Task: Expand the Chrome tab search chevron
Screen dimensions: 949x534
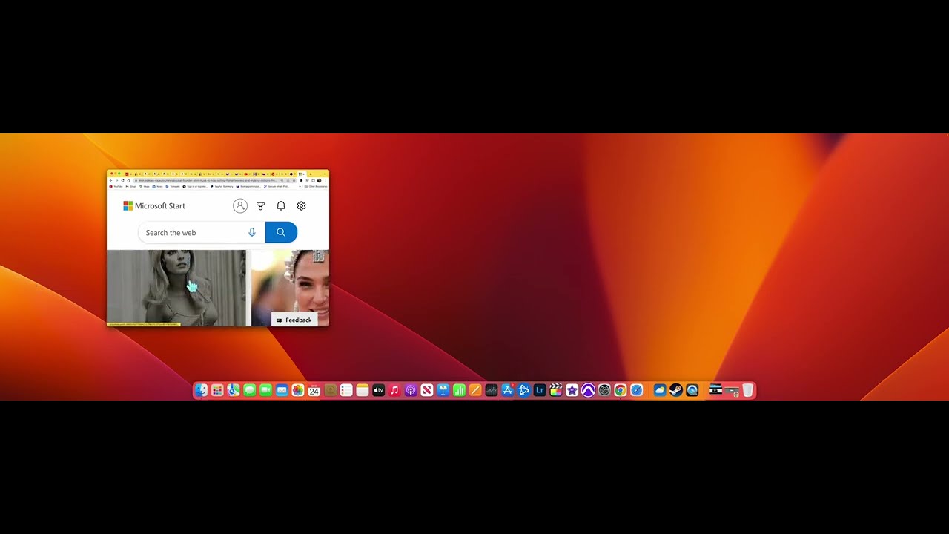Action: point(325,174)
